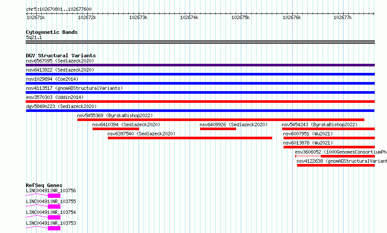Open the LINC00491|NR_103753 gene exon block
The width and height of the screenshot is (387, 233).
coord(54,228)
